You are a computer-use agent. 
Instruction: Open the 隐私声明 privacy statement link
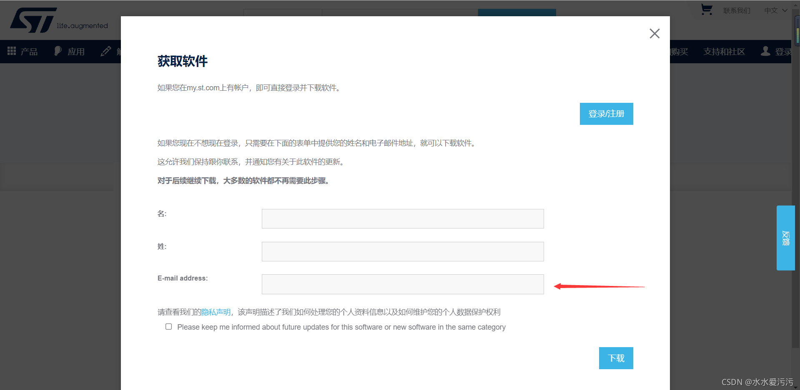[x=216, y=312]
